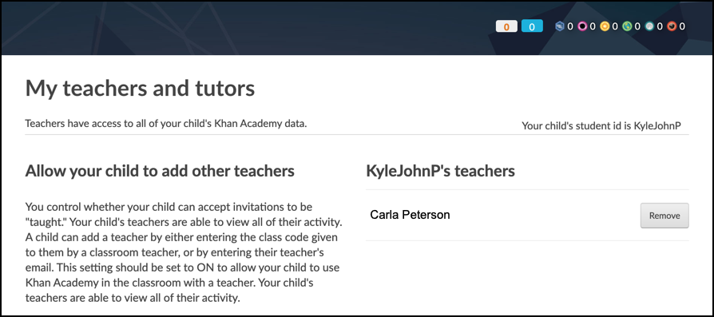Screen dimensions: 714x317
Task: Click the Allow your child to add other teachers heading
Action: tap(160, 171)
